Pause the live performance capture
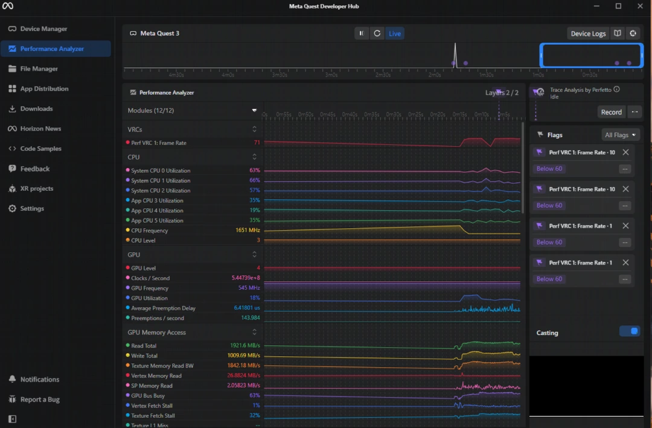 click(x=362, y=33)
